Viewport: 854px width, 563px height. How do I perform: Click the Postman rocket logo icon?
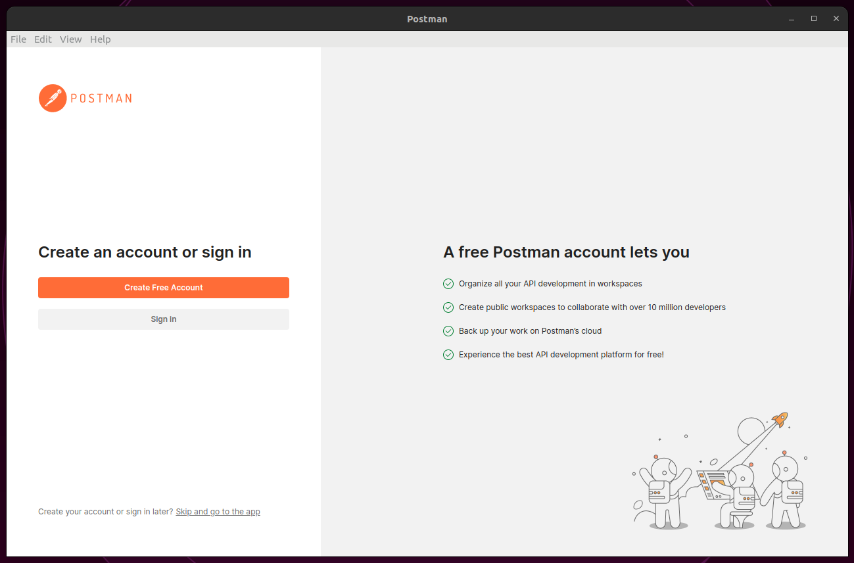(53, 97)
